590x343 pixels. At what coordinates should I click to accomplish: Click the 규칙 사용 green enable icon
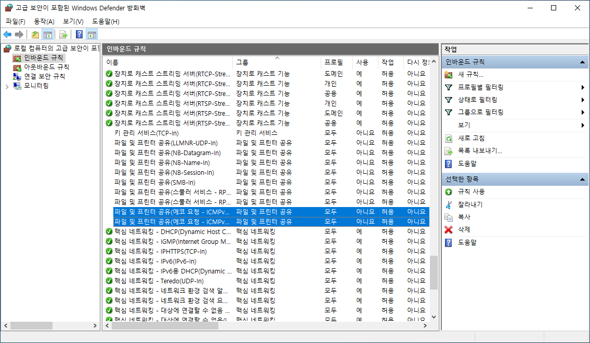click(x=449, y=191)
